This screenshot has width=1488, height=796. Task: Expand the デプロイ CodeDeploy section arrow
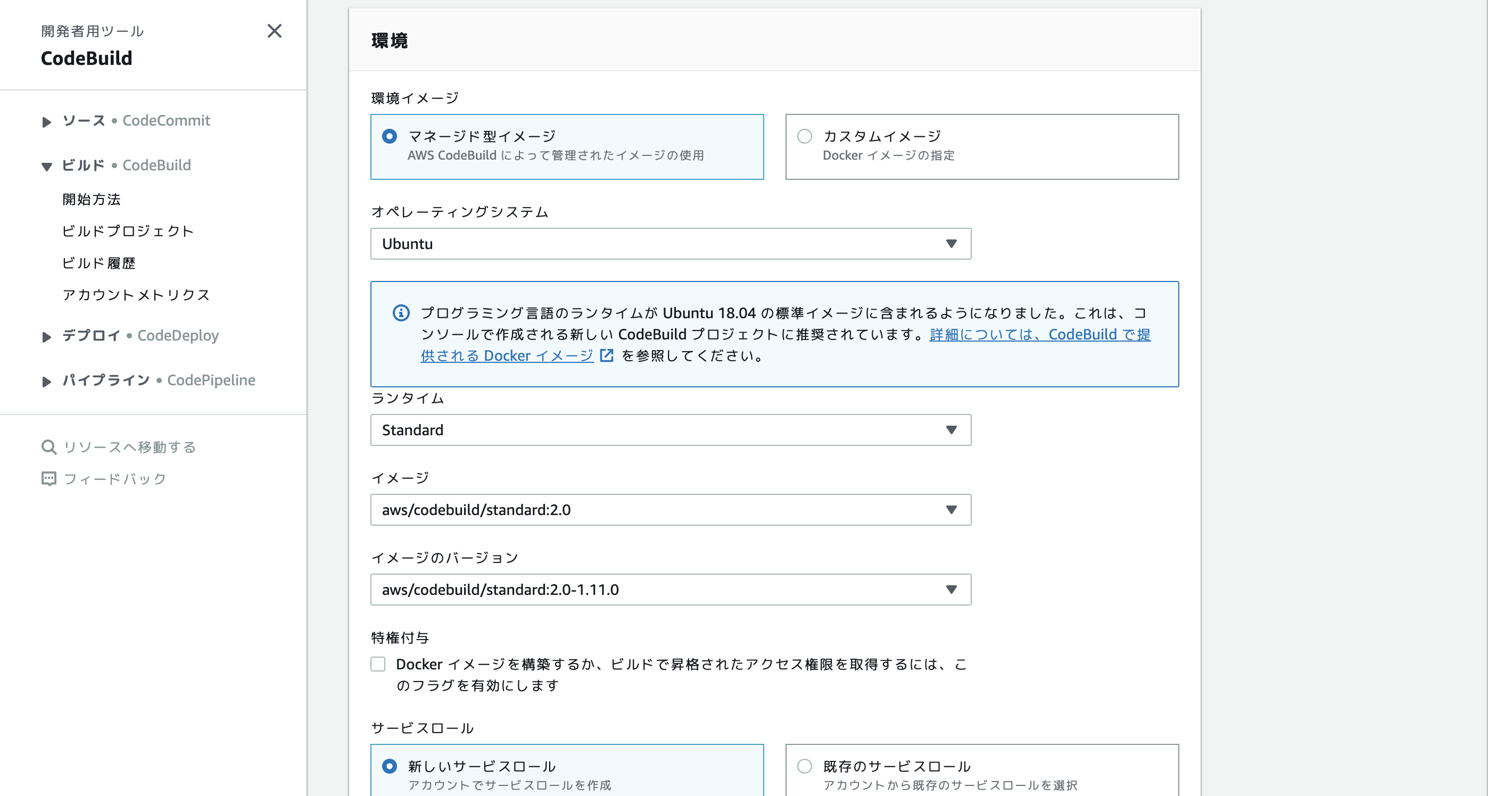click(46, 337)
